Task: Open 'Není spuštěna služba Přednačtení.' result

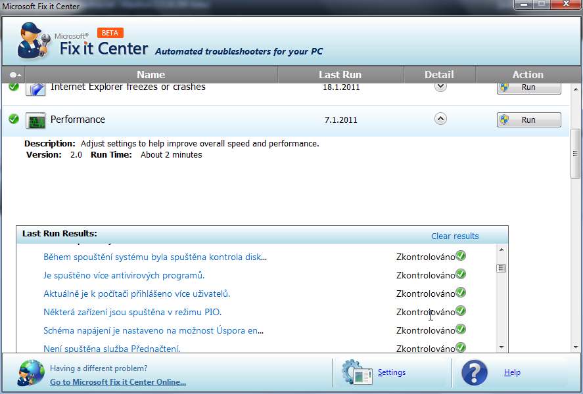Action: (x=112, y=349)
